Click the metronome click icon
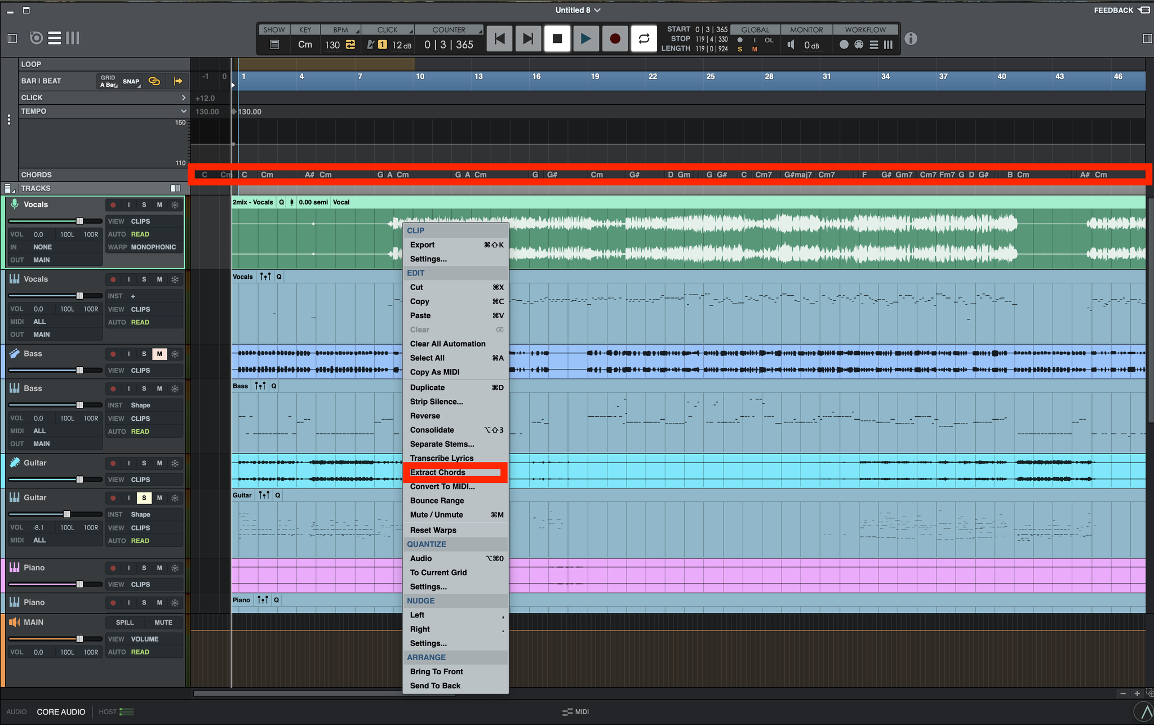 click(x=370, y=45)
